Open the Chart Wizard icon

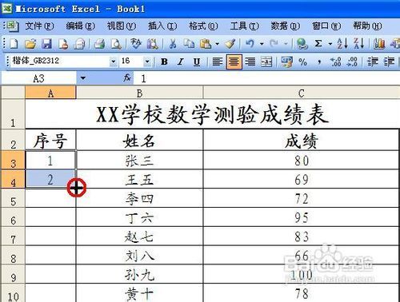pyautogui.click(x=379, y=44)
